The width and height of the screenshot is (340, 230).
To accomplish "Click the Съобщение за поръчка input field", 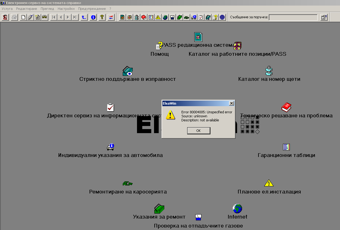I will point(293,17).
